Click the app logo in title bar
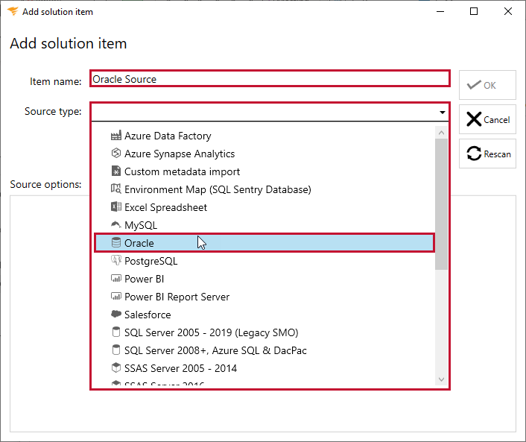The width and height of the screenshot is (526, 442). point(13,11)
